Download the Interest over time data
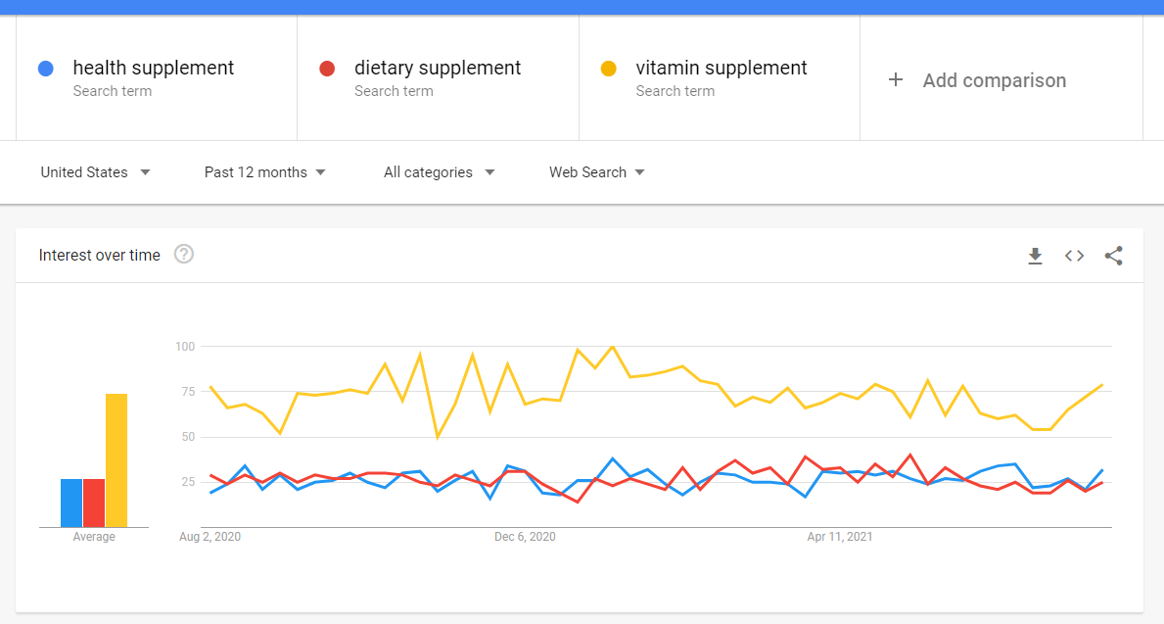Screen dimensions: 1164x624 (1035, 257)
